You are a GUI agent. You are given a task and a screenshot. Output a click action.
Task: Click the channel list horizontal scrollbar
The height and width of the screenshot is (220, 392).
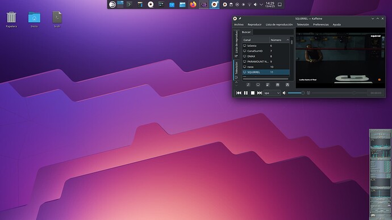[266, 79]
